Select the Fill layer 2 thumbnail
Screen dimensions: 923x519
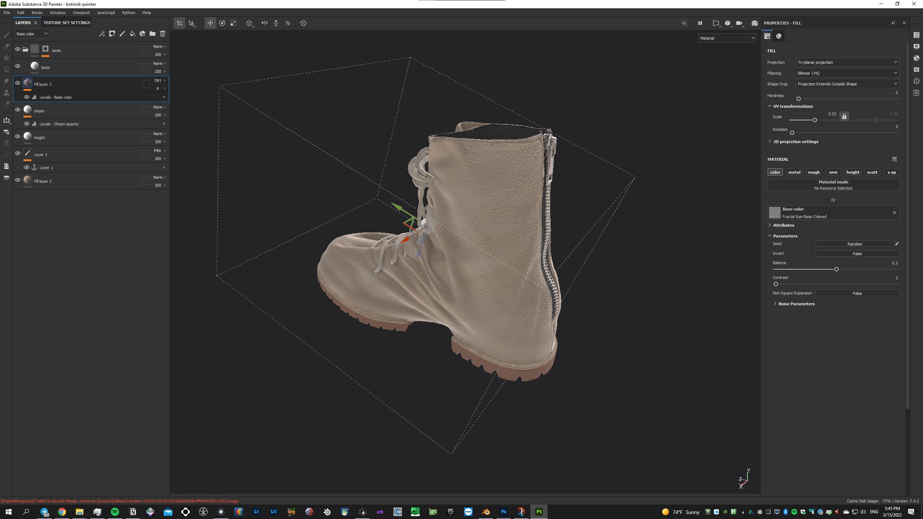point(27,180)
